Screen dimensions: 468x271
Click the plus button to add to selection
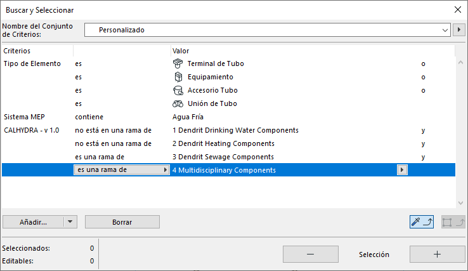coord(437,254)
